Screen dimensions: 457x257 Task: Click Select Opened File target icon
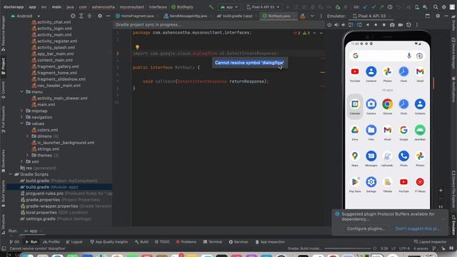tap(73, 16)
